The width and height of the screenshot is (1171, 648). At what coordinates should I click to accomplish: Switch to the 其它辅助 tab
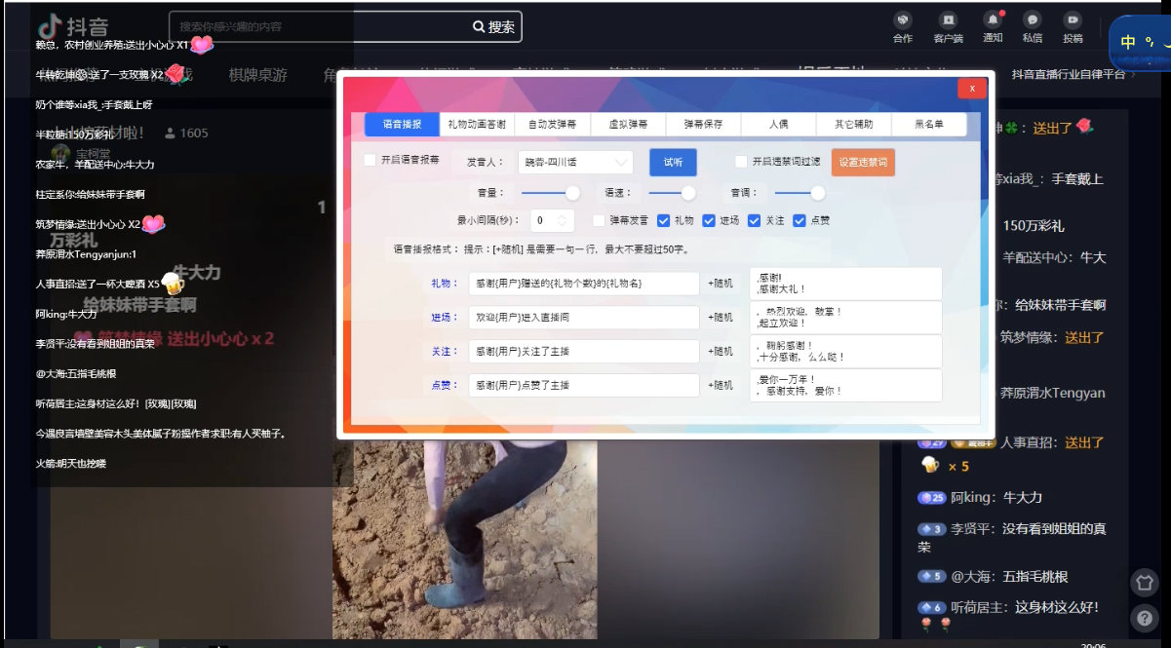853,125
